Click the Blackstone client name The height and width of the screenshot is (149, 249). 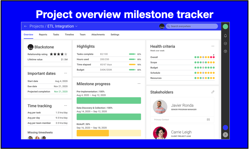tap(44, 47)
